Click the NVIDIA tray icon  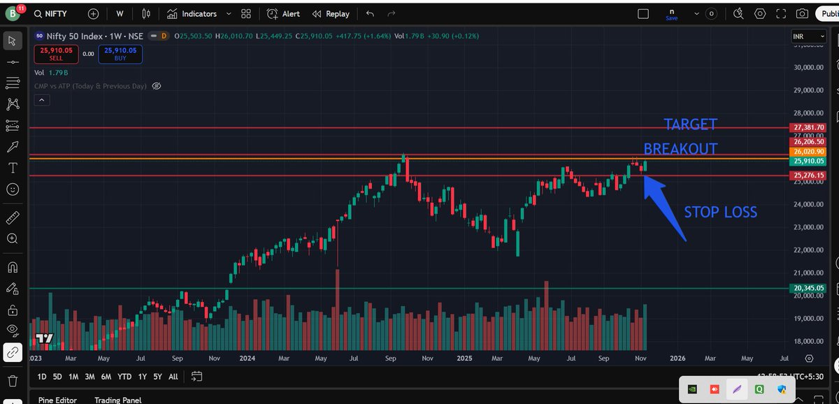[x=693, y=389]
